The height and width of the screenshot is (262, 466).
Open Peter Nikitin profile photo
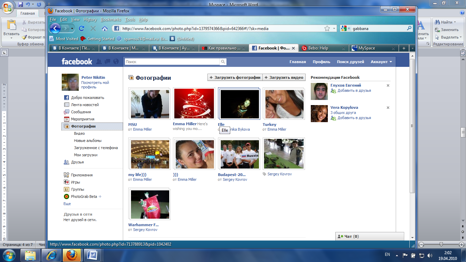tap(70, 82)
